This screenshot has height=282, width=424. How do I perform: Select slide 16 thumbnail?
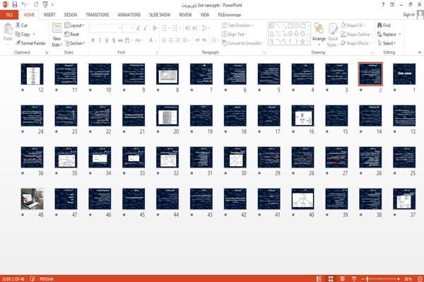[x=303, y=115]
